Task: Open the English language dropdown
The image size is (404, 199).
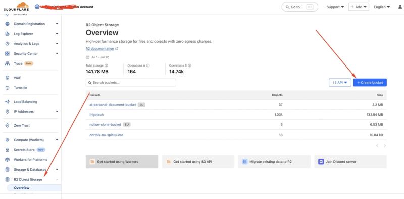Action: click(382, 7)
